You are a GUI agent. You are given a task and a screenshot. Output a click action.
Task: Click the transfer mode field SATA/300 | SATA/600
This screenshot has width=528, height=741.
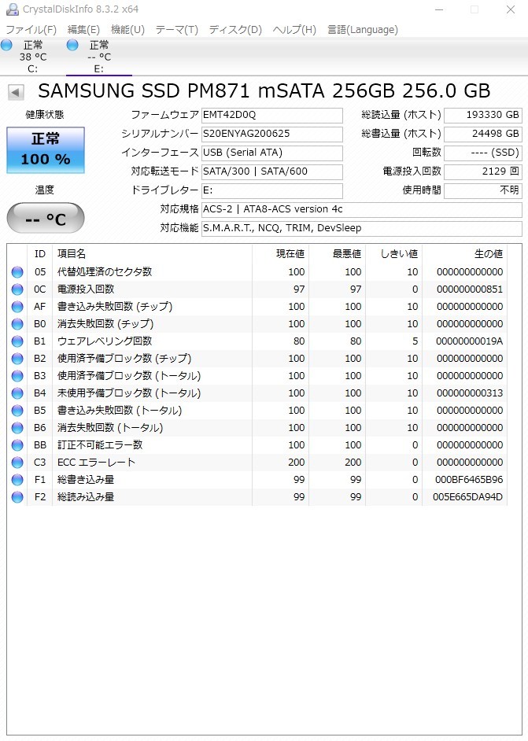point(271,171)
